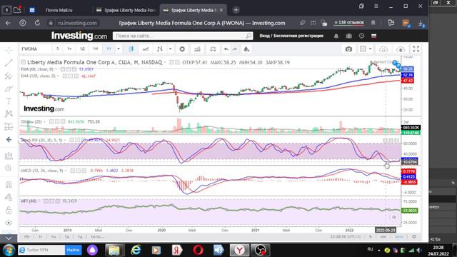Open Russian flag language selector
This screenshot has height=257, width=457.
click(374, 36)
